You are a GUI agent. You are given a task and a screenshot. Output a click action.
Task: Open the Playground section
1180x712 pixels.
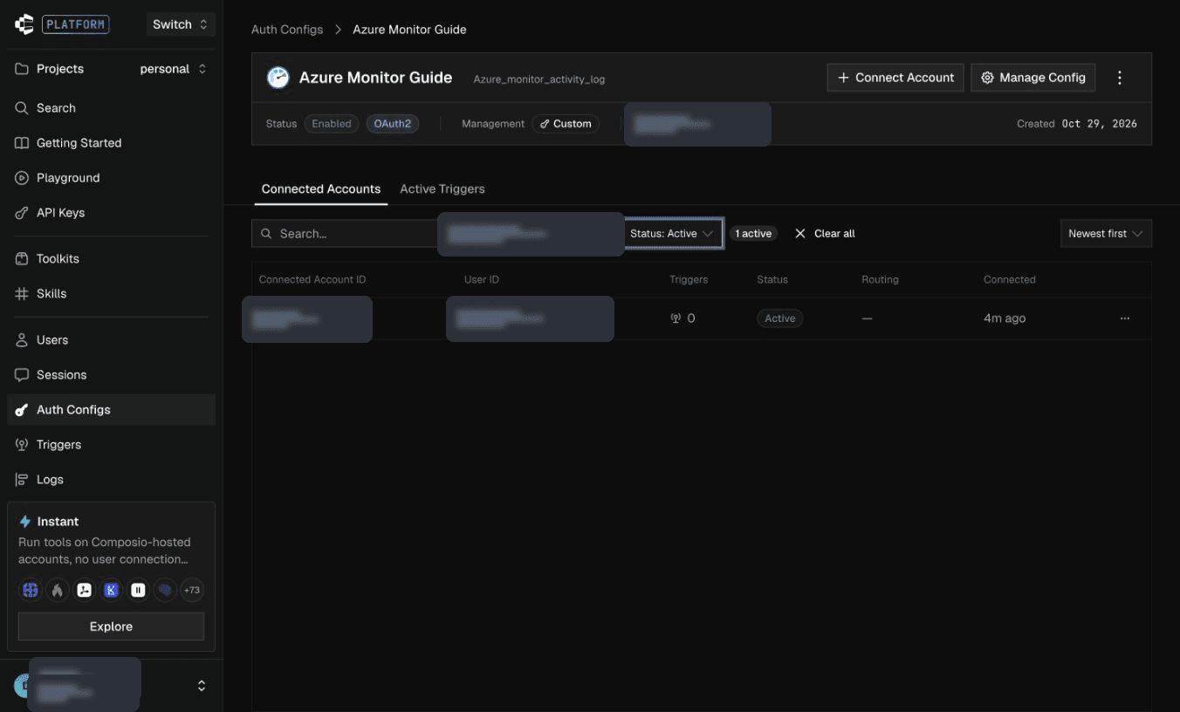tap(111, 178)
